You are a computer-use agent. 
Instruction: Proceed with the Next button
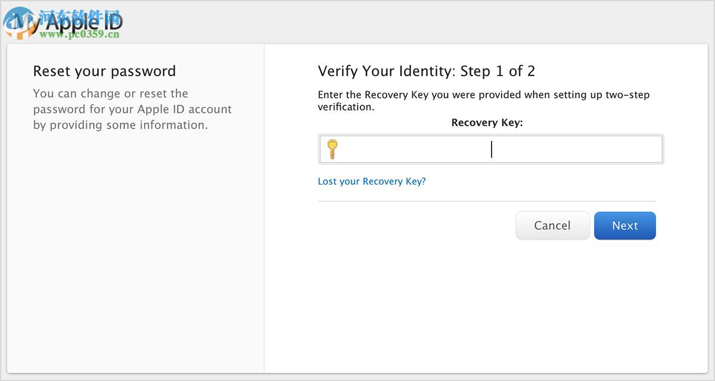[624, 226]
